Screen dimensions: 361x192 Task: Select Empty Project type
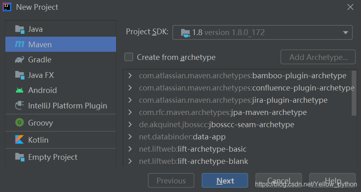pyautogui.click(x=61, y=157)
